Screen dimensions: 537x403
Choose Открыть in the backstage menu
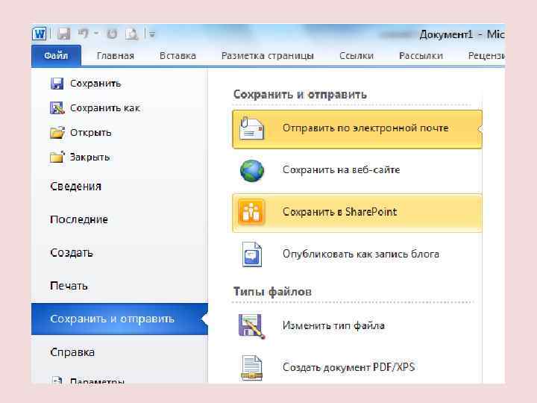click(91, 133)
